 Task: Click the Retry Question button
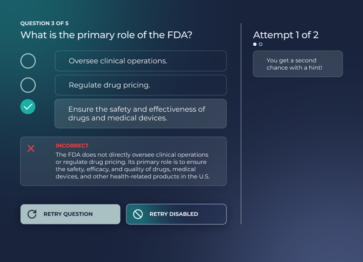pos(70,214)
